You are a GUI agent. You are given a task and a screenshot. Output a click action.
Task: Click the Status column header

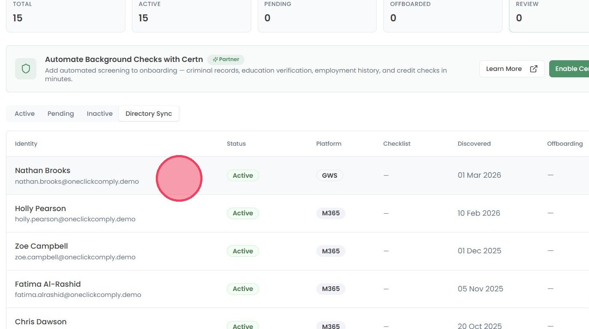coord(236,144)
